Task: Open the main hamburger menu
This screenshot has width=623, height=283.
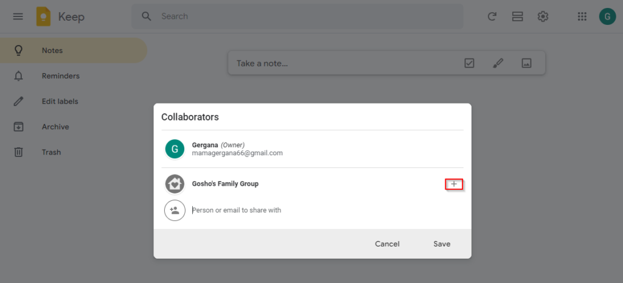Action: click(18, 16)
